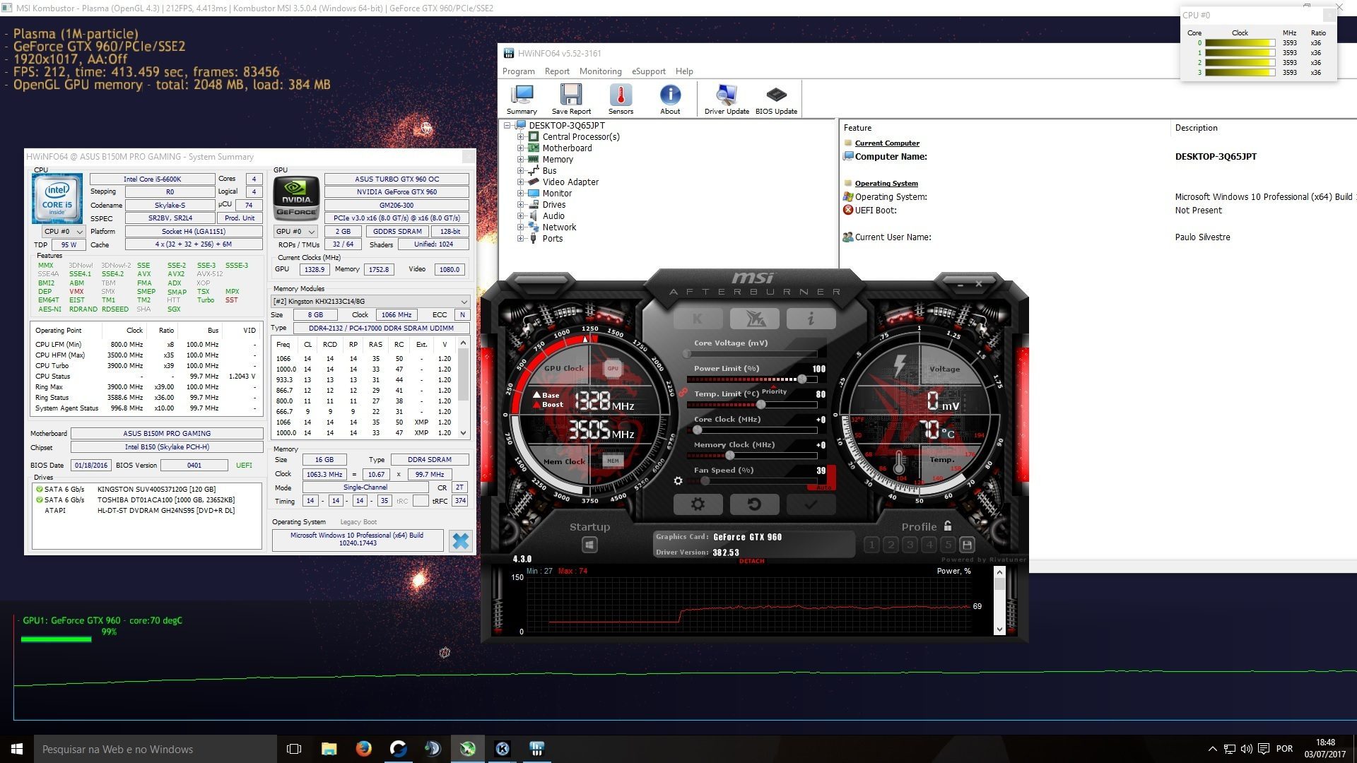
Task: Open Afterburner information 'i' button
Action: click(811, 319)
